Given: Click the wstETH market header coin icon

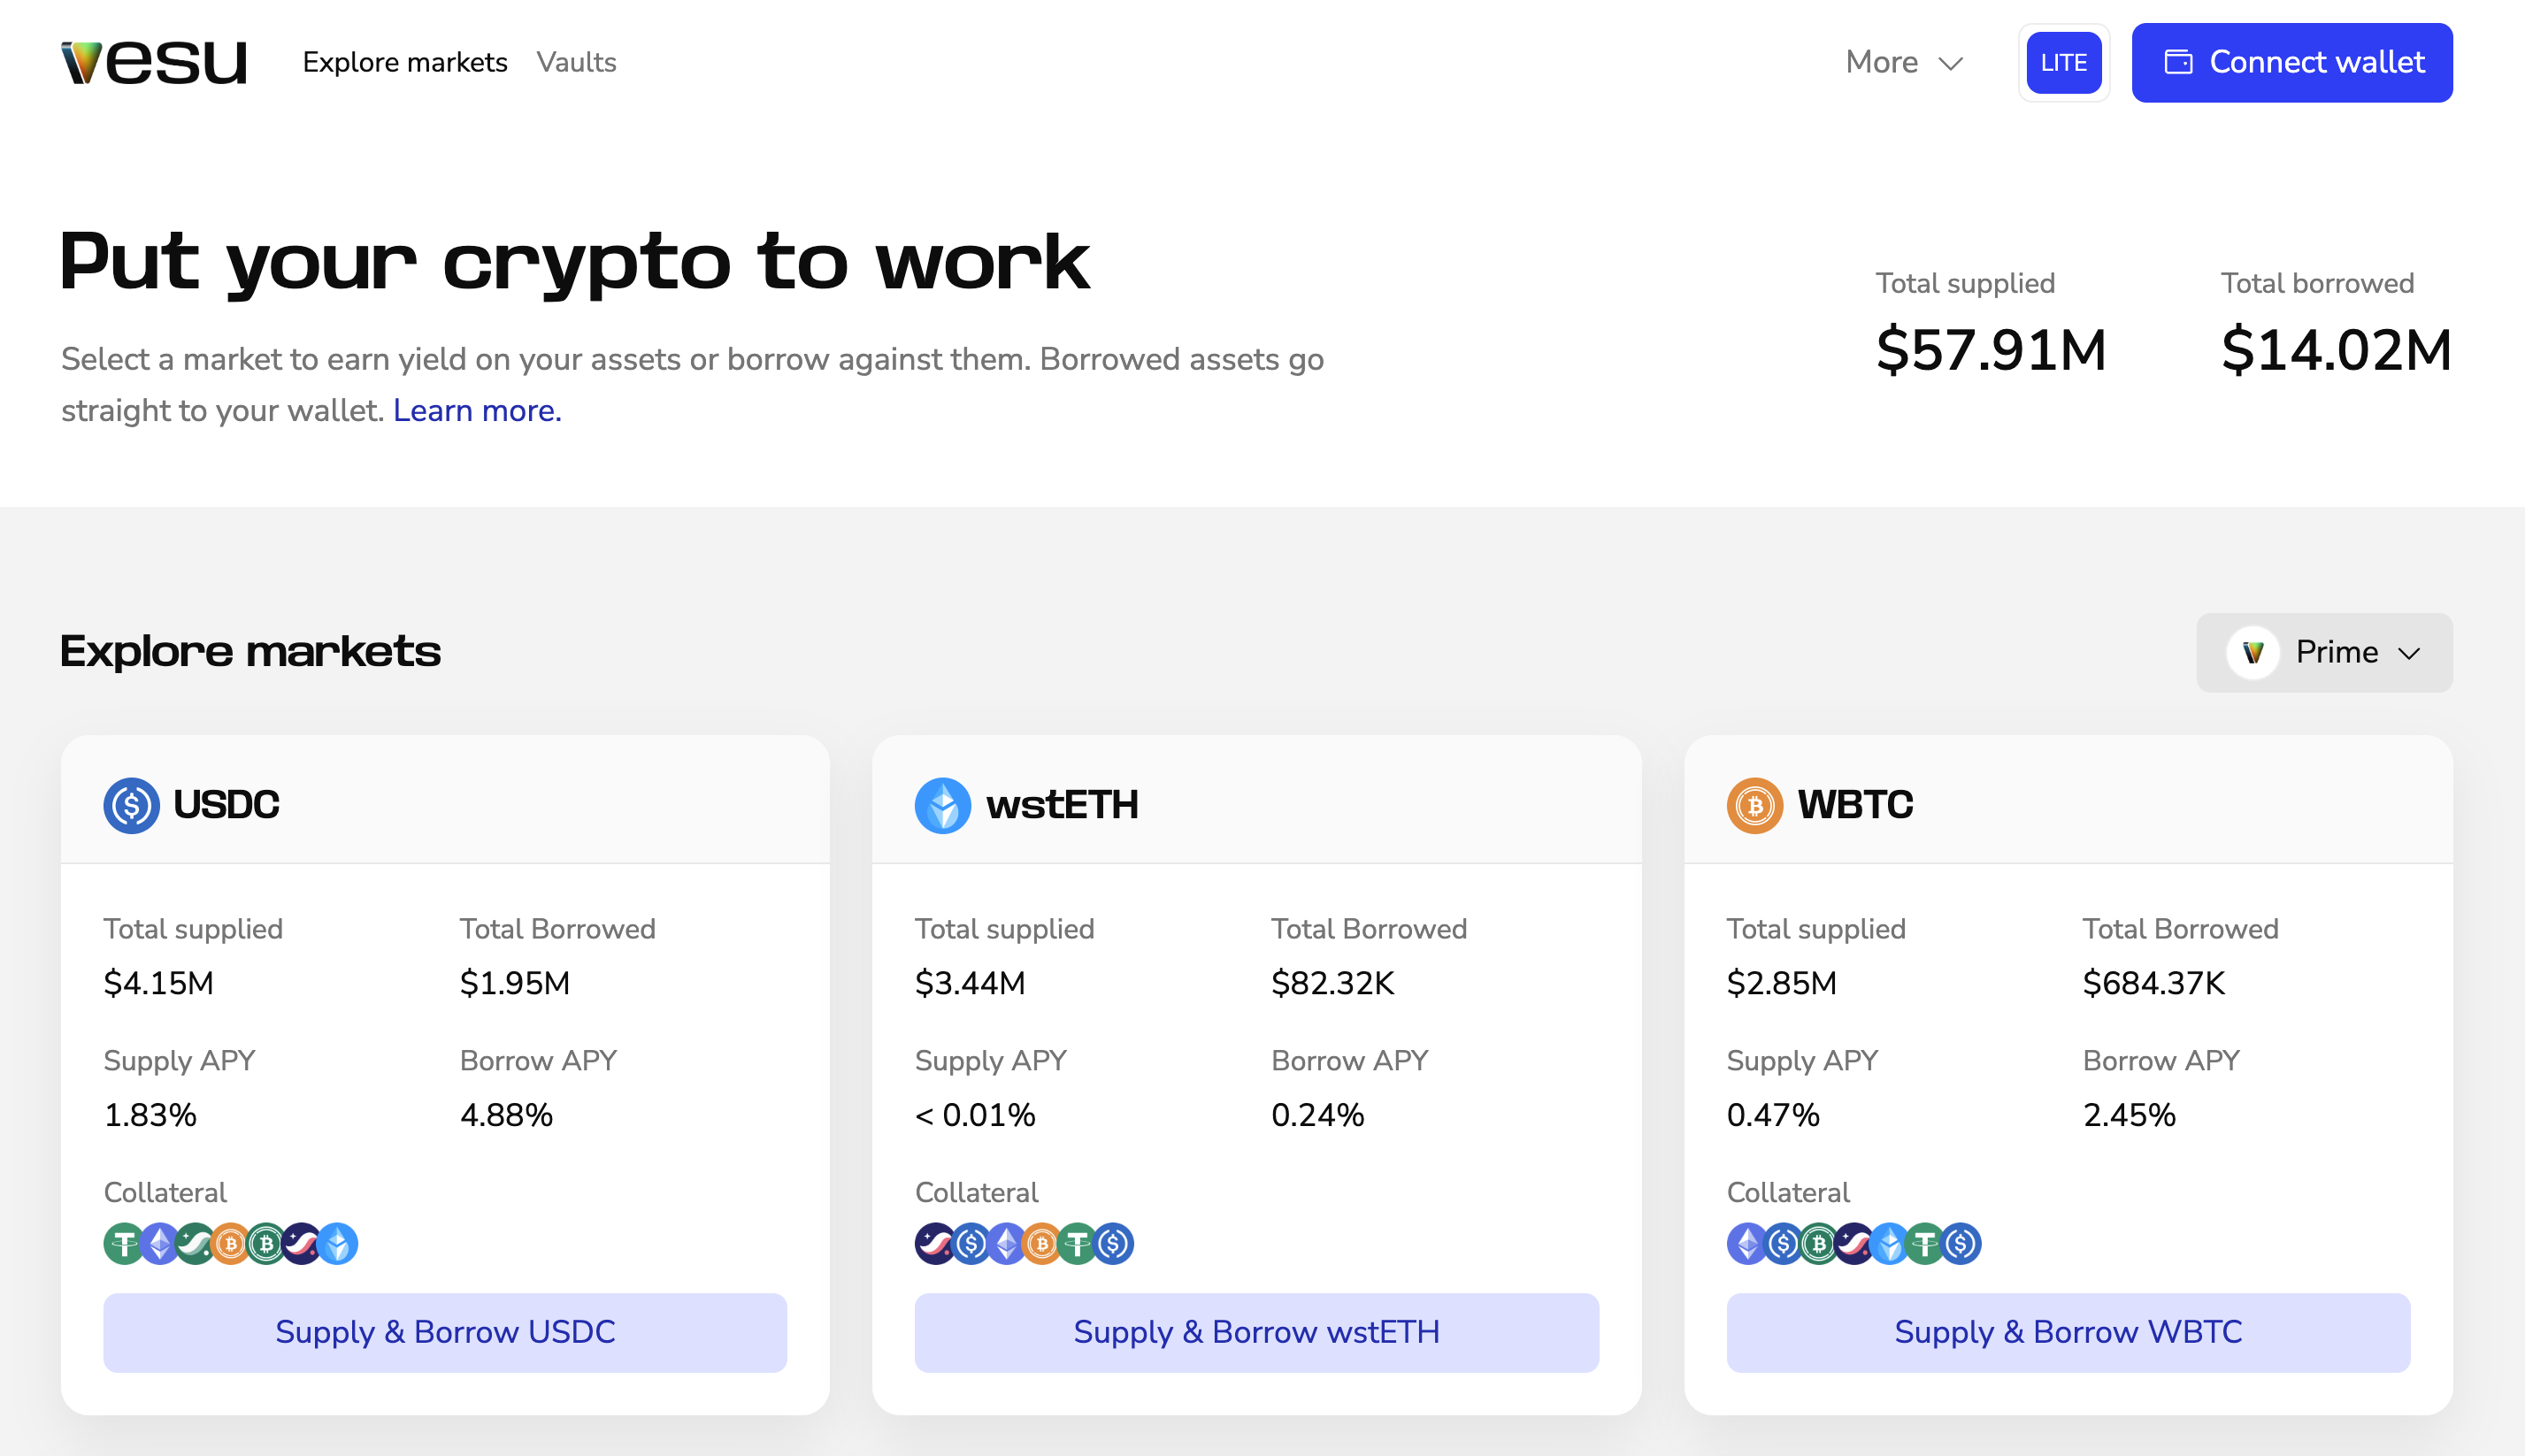Looking at the screenshot, I should (x=942, y=805).
